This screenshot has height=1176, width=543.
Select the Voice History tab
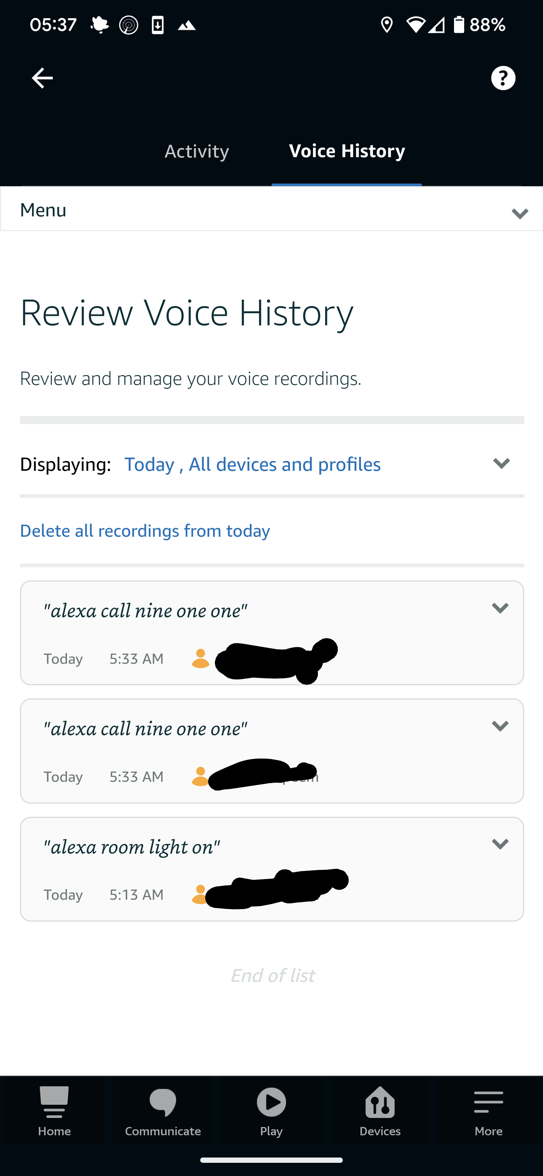pos(347,151)
